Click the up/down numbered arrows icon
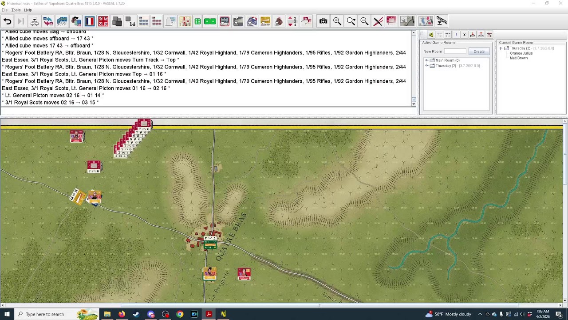Image resolution: width=568 pixels, height=320 pixels. click(x=292, y=21)
